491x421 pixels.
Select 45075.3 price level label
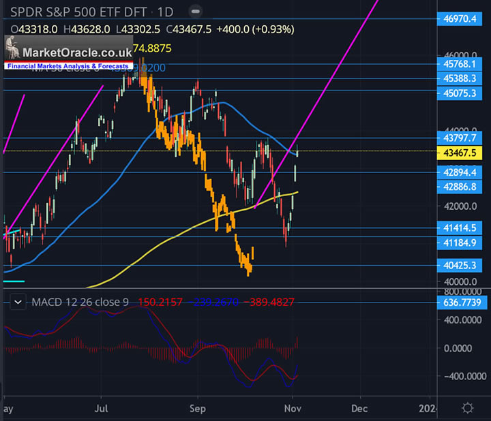tap(460, 93)
